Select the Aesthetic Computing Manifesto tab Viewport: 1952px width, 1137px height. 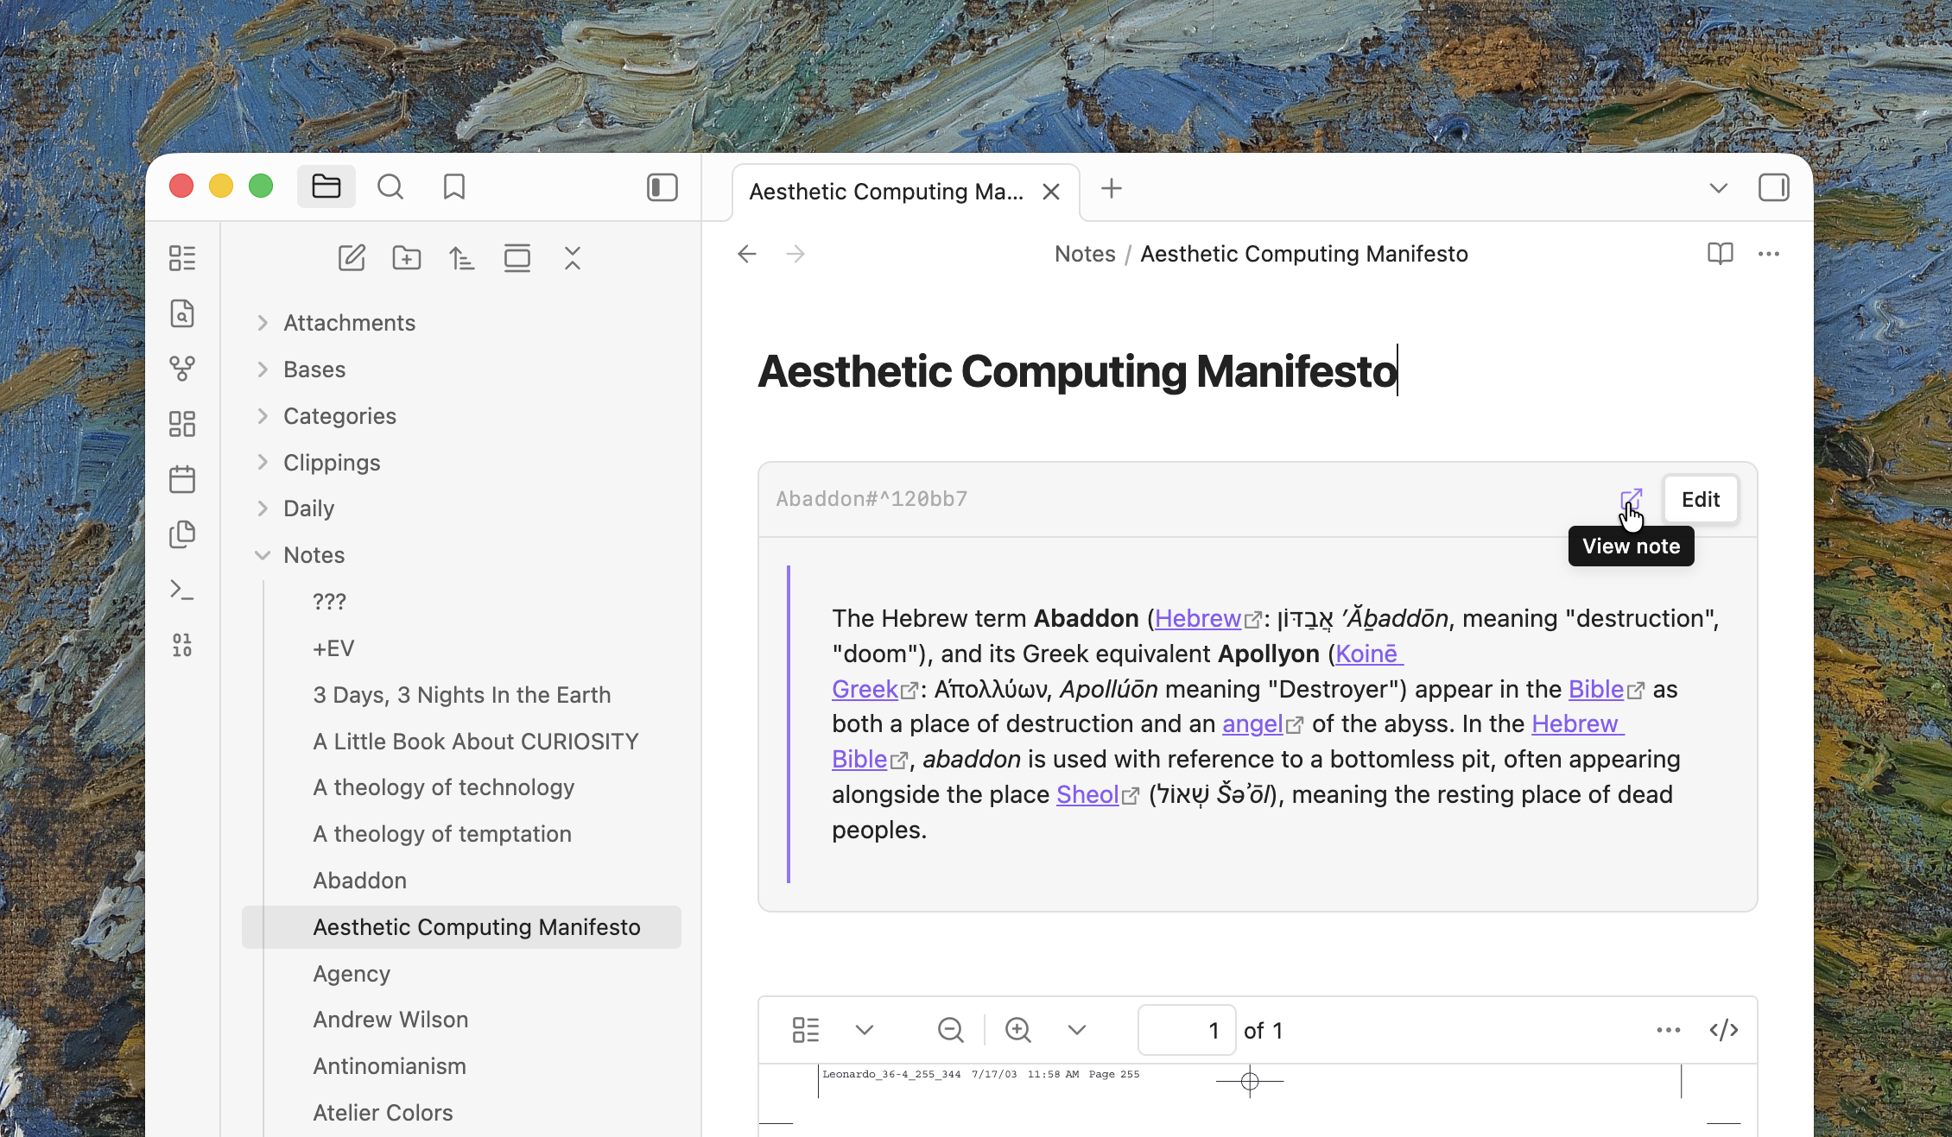coord(886,192)
